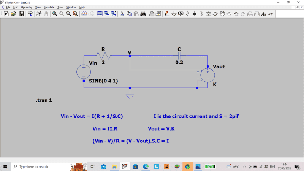The image size is (304, 171).
Task: Click the Windows Start button
Action: 5,166
